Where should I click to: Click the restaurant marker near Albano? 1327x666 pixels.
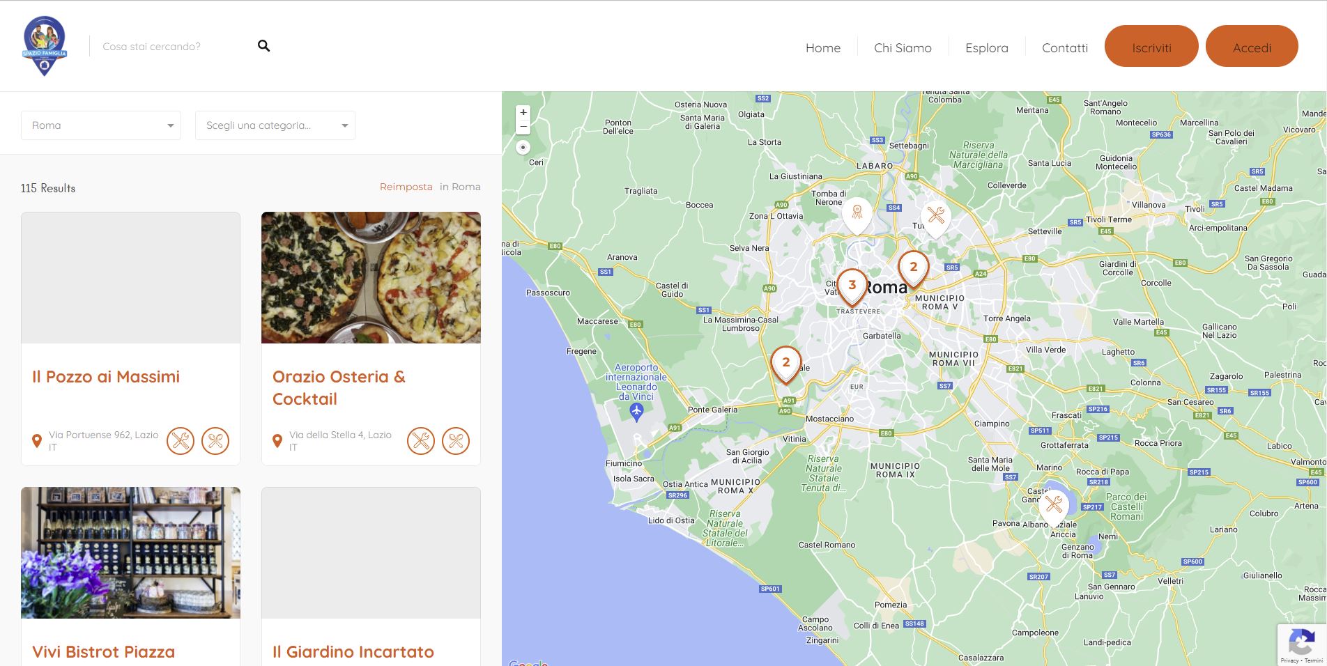(x=1054, y=504)
